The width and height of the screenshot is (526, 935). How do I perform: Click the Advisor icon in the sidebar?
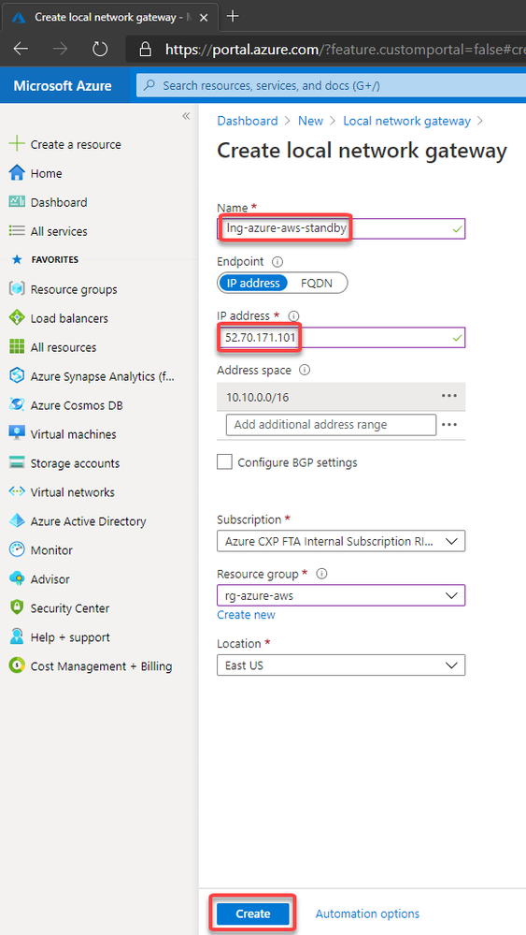[17, 578]
